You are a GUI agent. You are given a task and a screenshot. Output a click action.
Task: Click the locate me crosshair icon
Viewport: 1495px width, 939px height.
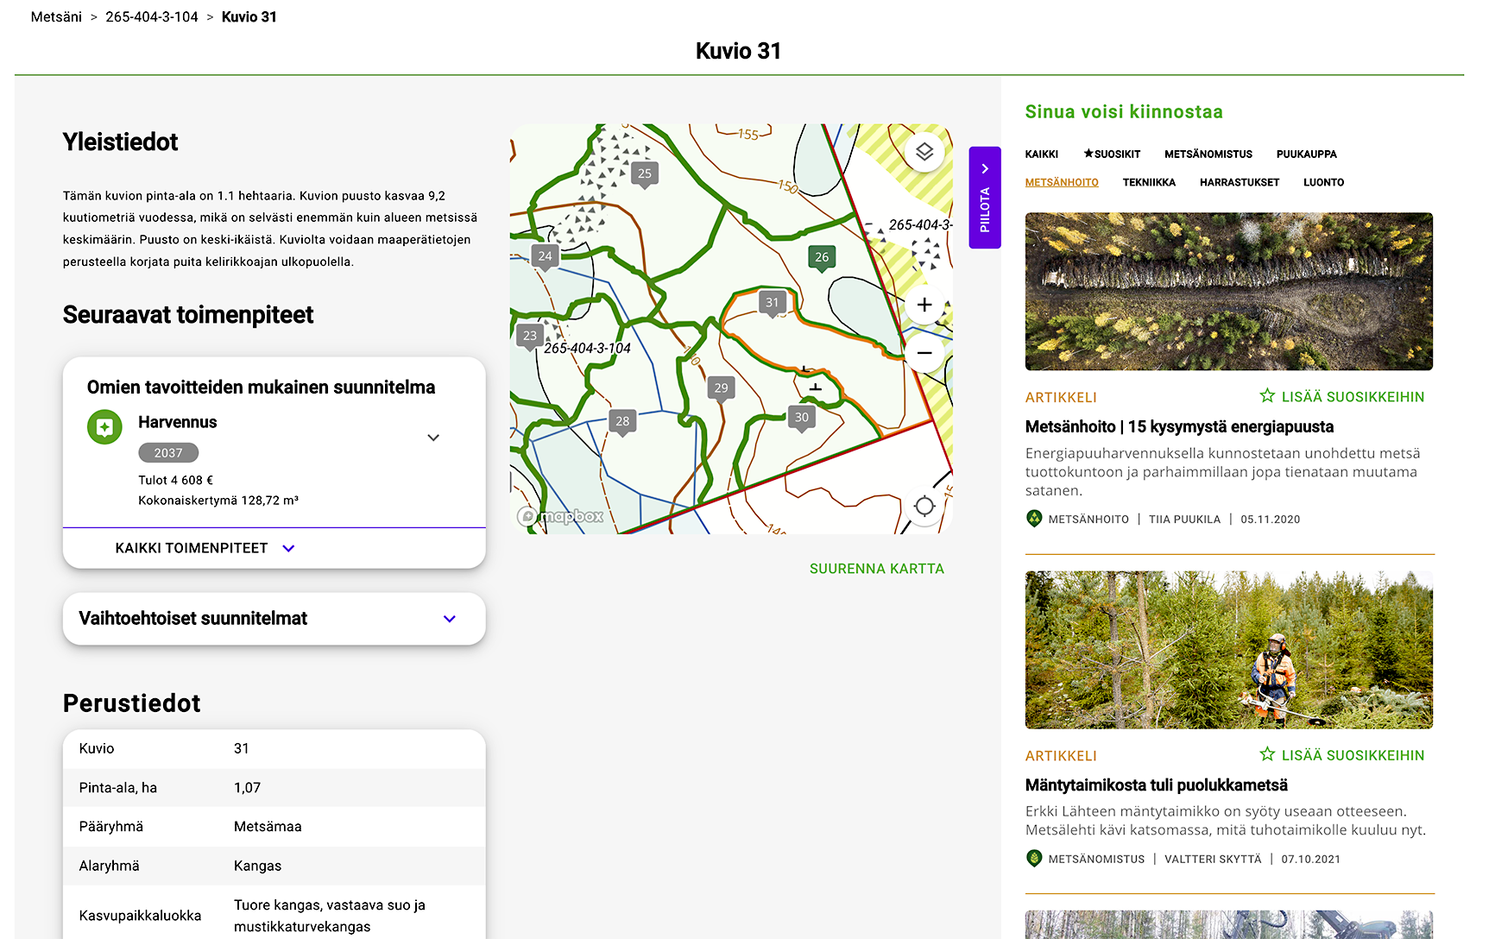tap(924, 506)
